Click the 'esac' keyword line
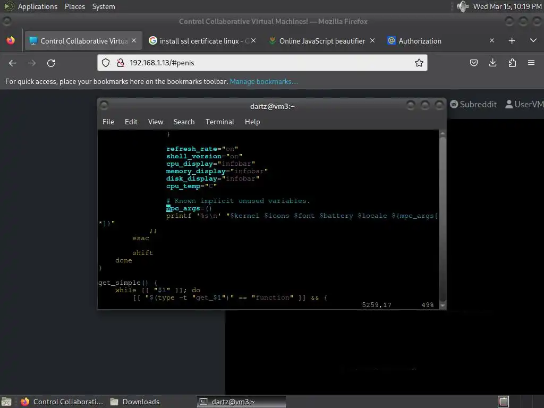Viewport: 544px width, 408px height. 140,239
